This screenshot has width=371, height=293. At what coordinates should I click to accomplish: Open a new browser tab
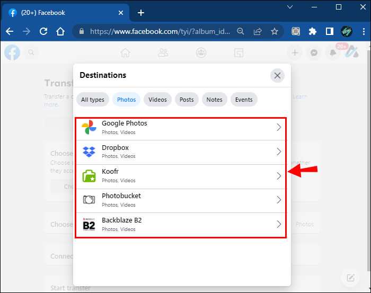[x=140, y=13]
